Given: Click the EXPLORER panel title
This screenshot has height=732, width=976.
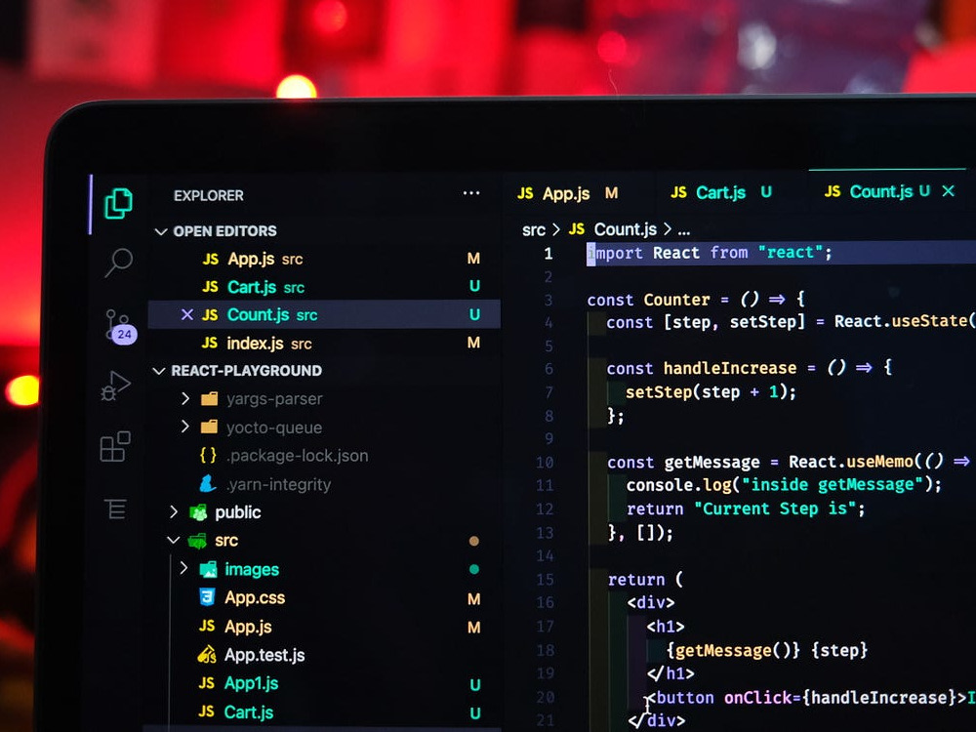Looking at the screenshot, I should (x=209, y=195).
